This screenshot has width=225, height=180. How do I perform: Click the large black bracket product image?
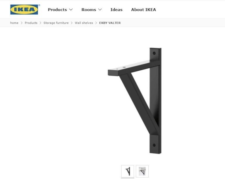[x=135, y=101]
